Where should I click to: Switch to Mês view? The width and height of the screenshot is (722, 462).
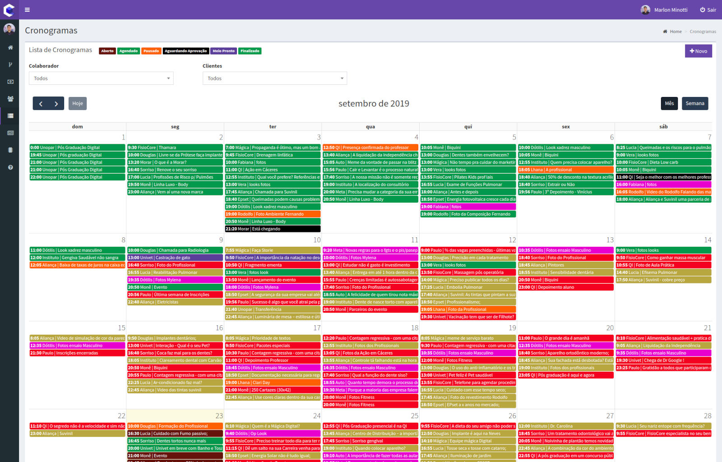pyautogui.click(x=669, y=103)
